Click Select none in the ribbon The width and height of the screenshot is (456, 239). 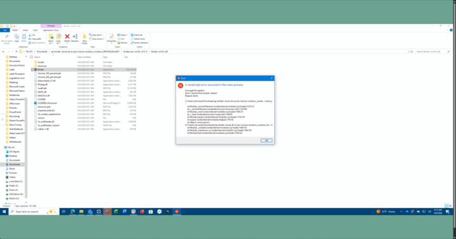point(138,39)
